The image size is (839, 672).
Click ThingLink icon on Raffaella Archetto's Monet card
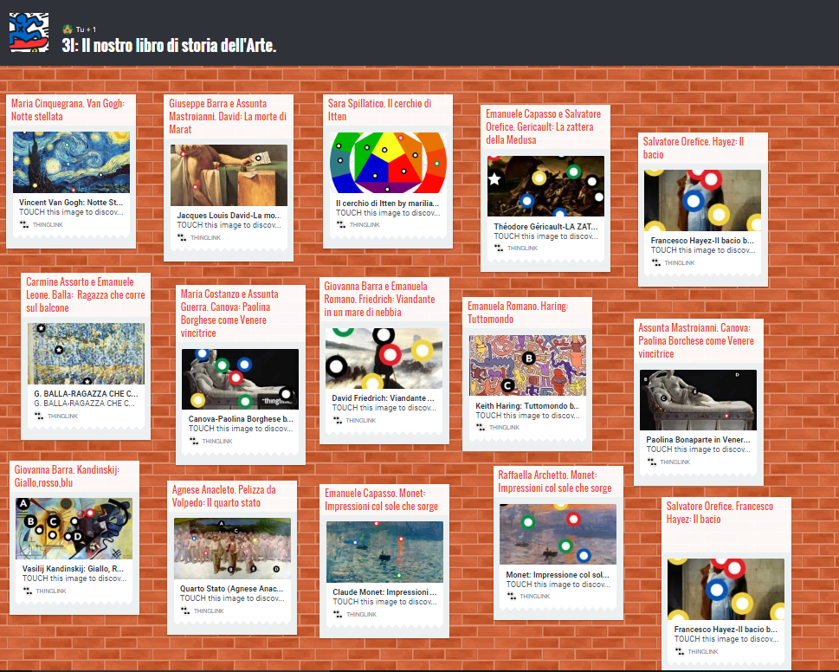[x=512, y=596]
